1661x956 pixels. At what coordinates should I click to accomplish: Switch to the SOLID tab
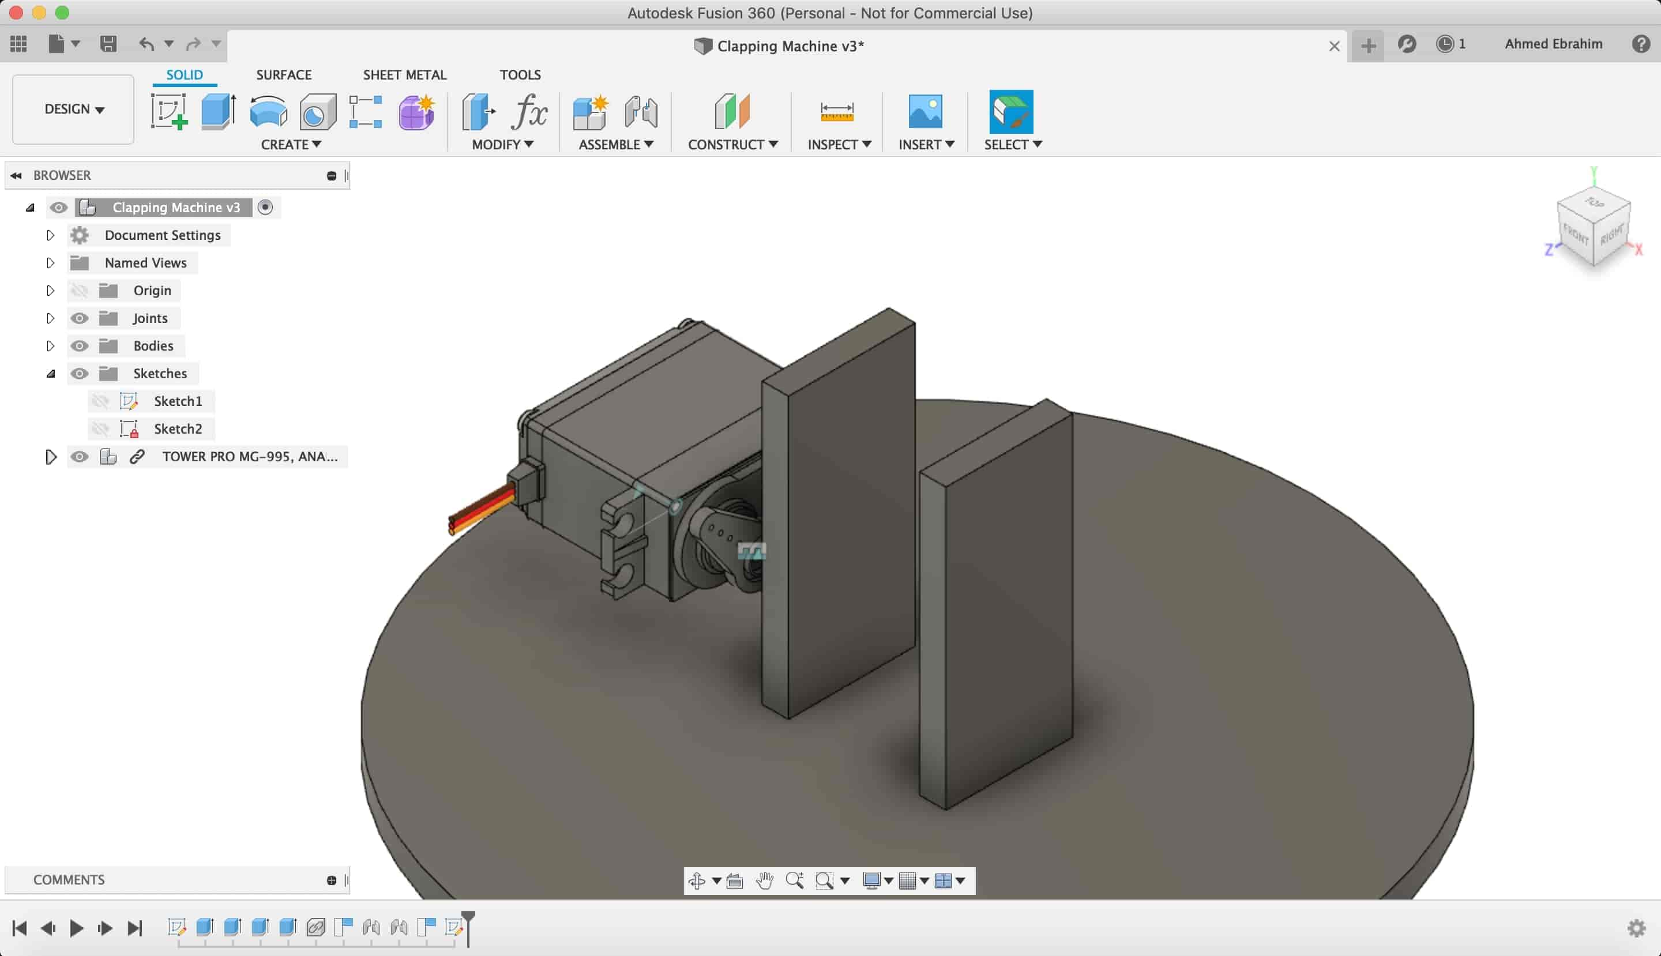tap(185, 75)
